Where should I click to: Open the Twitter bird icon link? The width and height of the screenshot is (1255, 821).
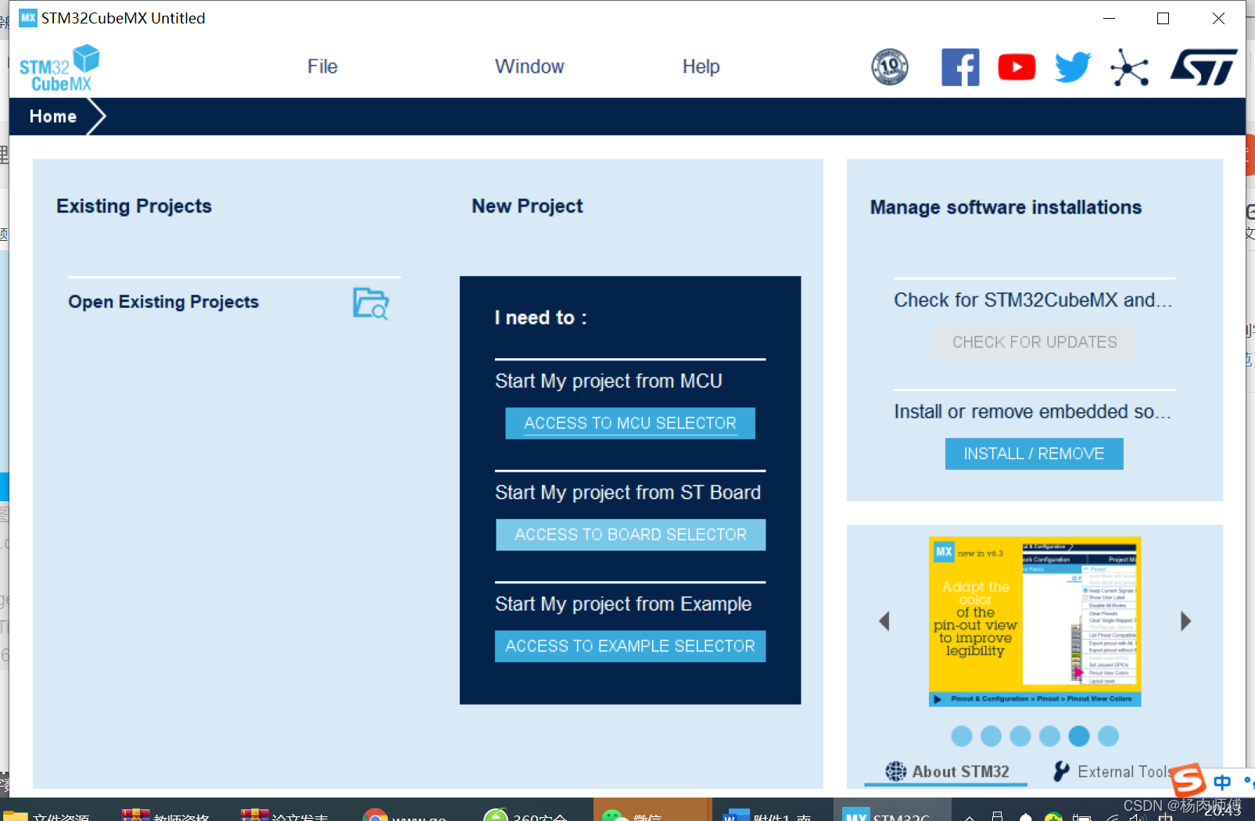[1072, 67]
